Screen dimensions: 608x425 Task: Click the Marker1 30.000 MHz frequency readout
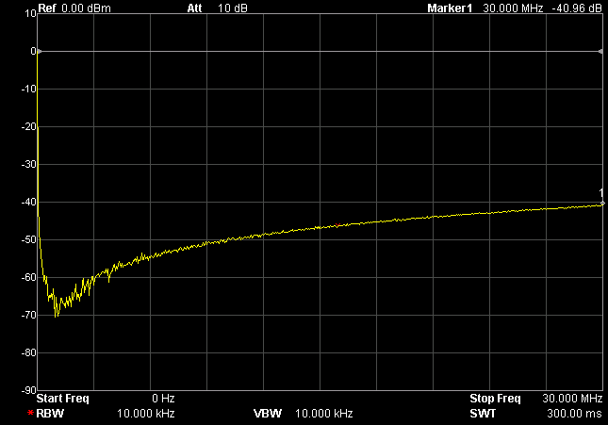click(x=513, y=8)
